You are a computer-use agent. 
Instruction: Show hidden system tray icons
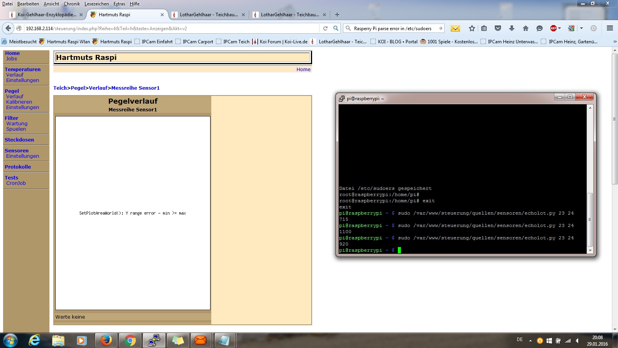pos(530,341)
